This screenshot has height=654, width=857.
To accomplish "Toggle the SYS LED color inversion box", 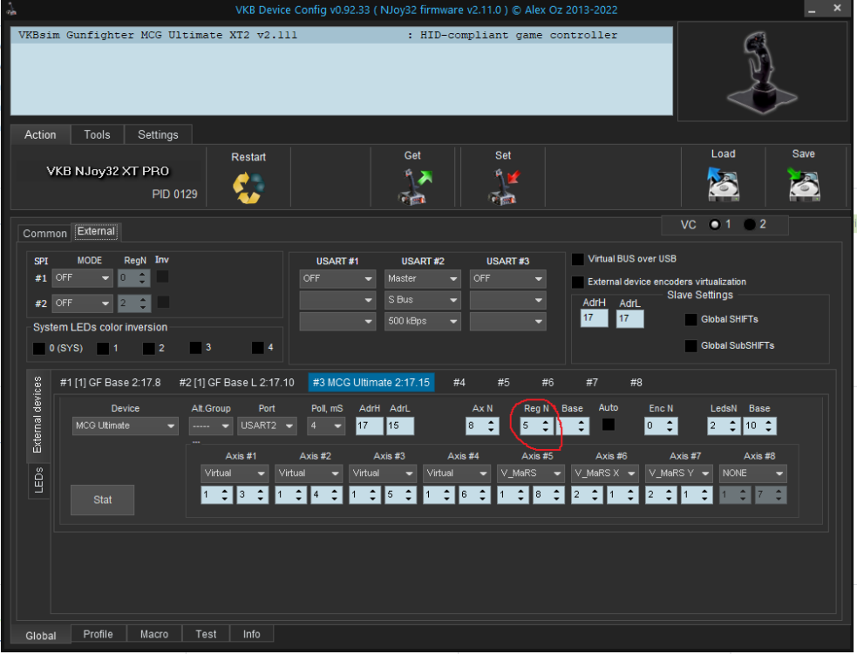I will pos(39,348).
